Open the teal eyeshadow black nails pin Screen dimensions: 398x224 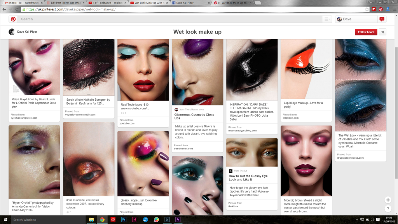coord(197,185)
